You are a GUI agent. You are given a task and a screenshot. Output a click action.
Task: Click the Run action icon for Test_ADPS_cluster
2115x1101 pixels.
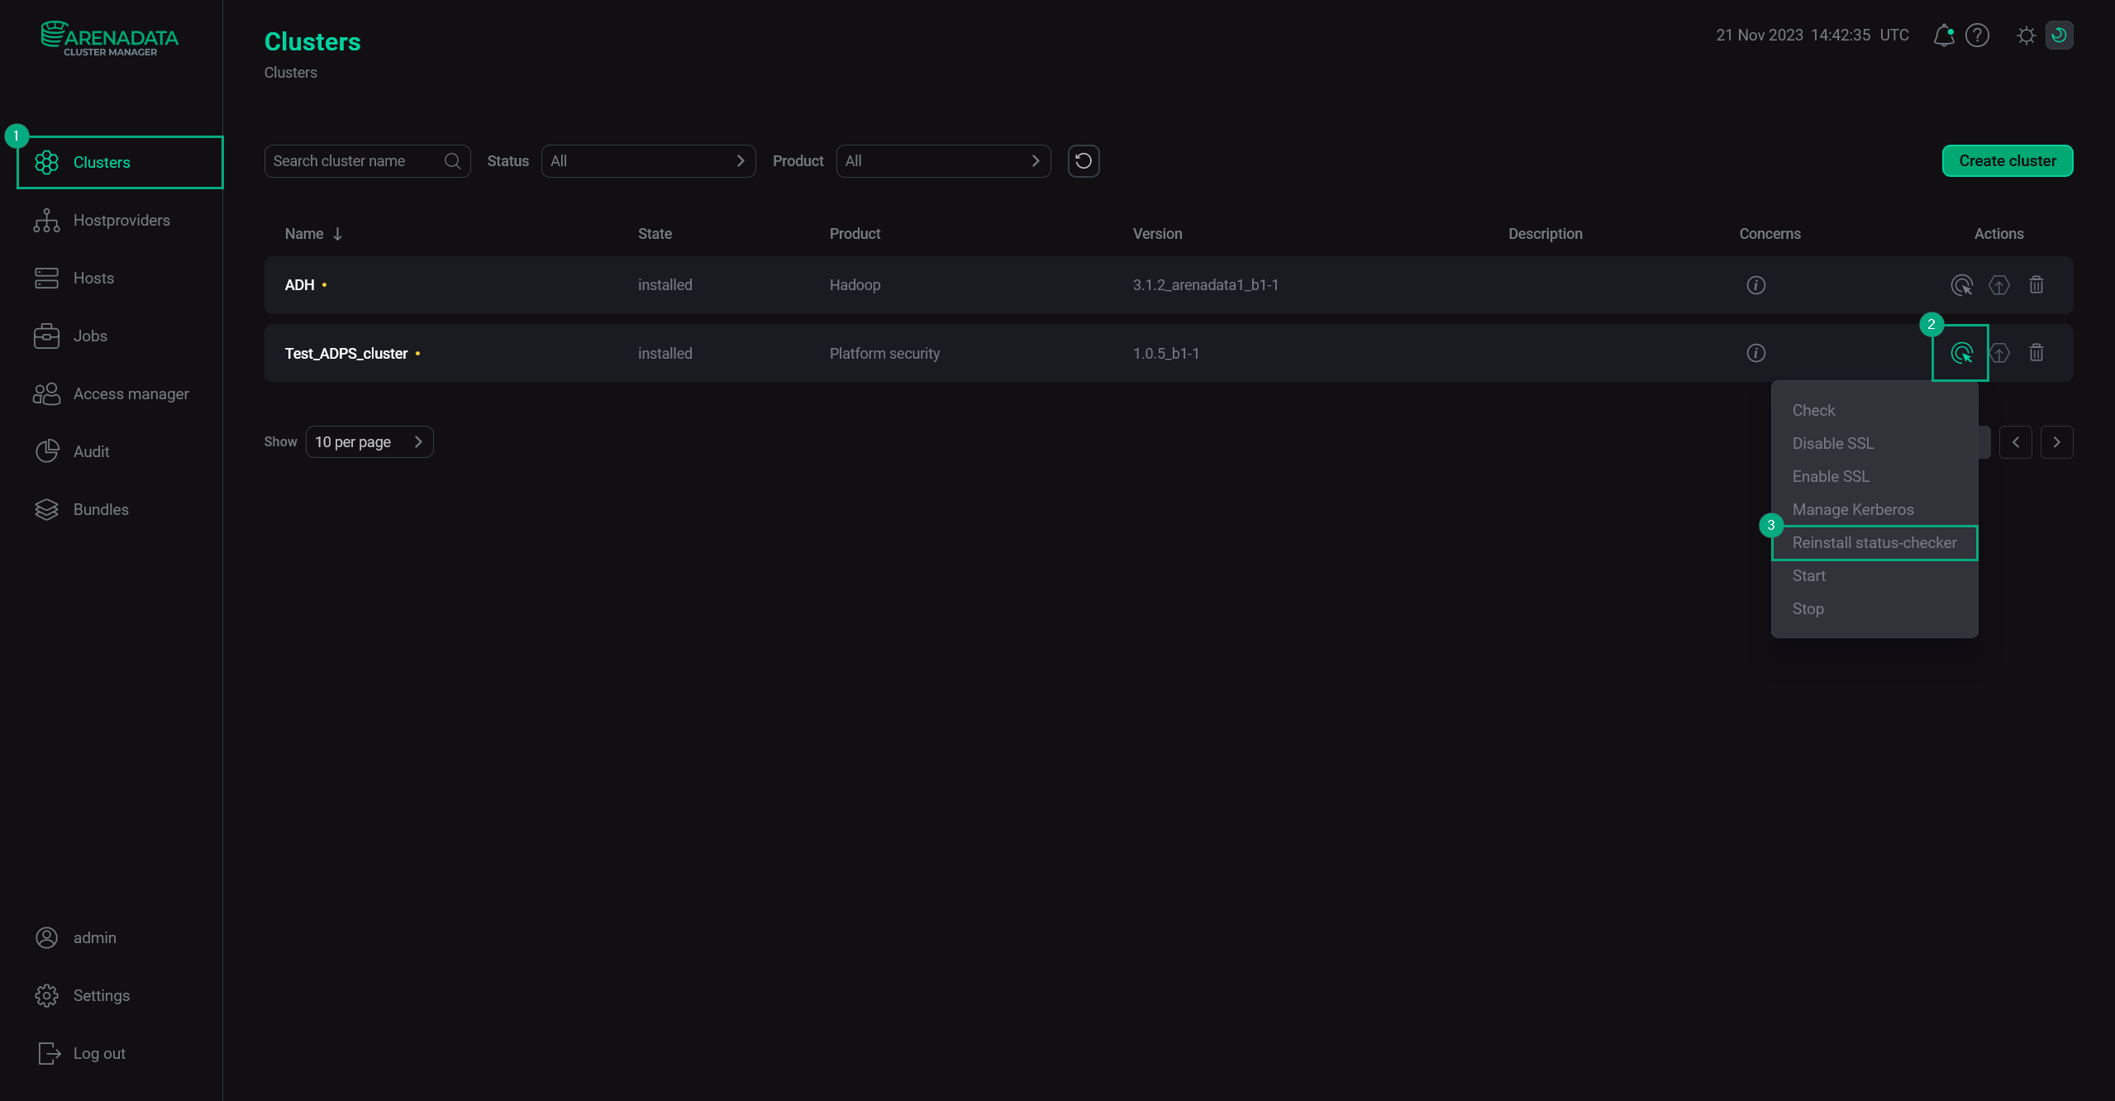tap(1961, 353)
